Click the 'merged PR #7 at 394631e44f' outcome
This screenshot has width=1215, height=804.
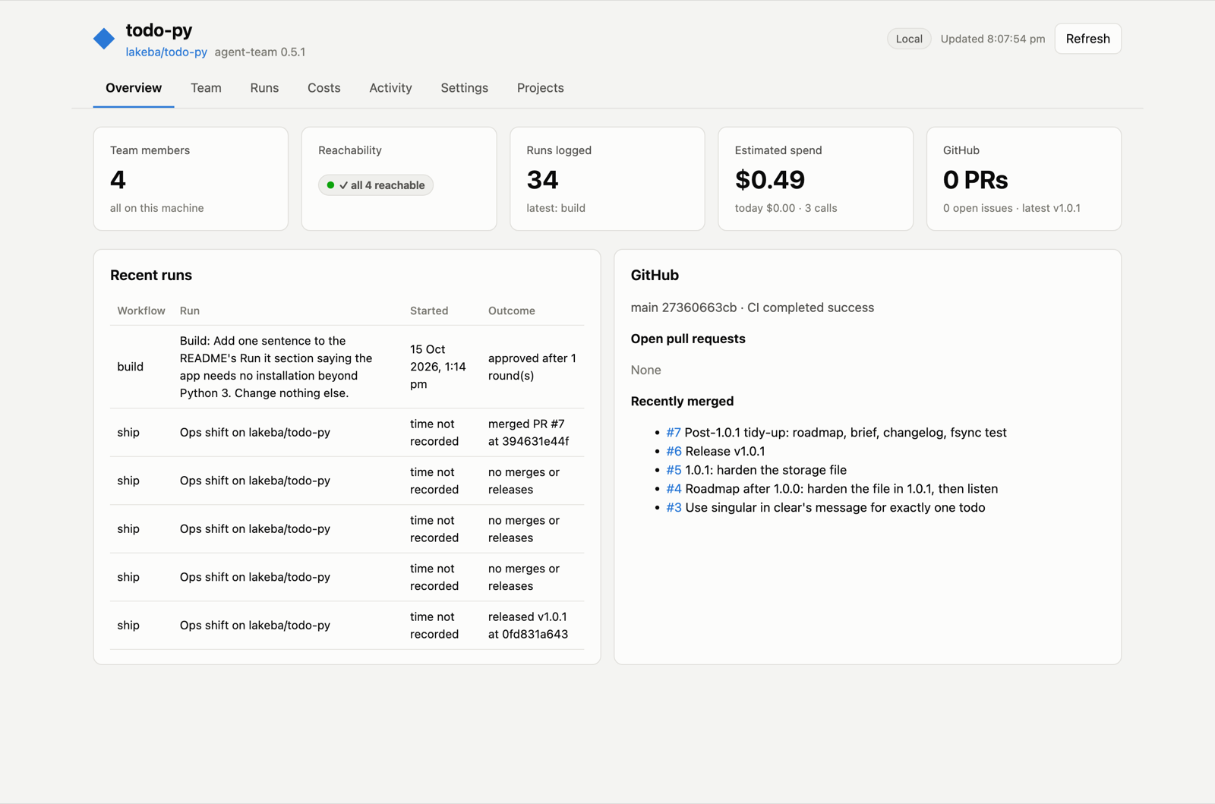529,433
